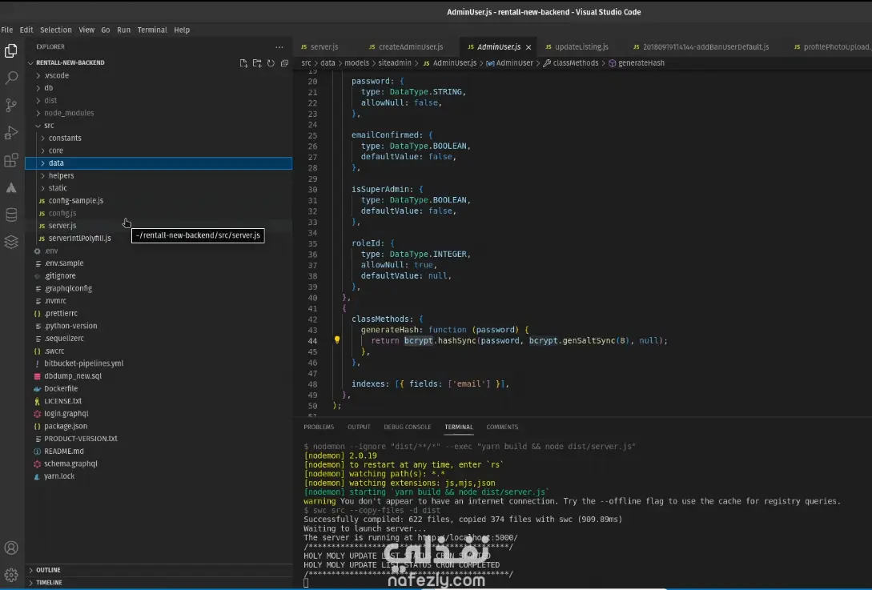Viewport: 872px width, 590px height.
Task: Open the Manage gear icon
Action: pyautogui.click(x=11, y=574)
